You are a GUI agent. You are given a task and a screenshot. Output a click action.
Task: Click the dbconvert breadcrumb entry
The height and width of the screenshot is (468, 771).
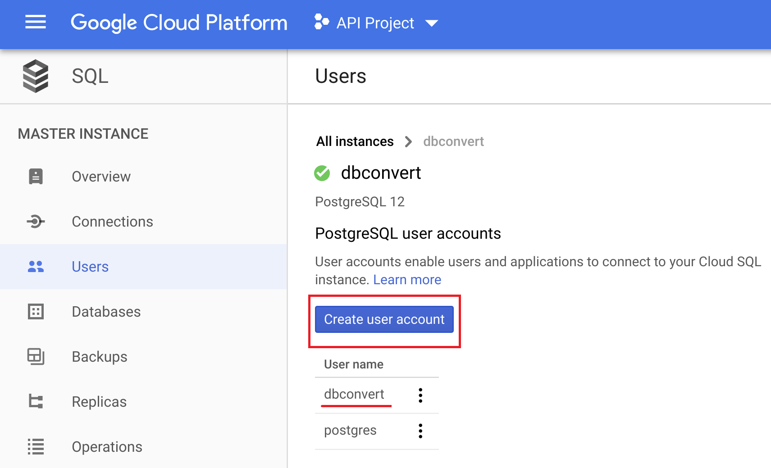pyautogui.click(x=453, y=141)
